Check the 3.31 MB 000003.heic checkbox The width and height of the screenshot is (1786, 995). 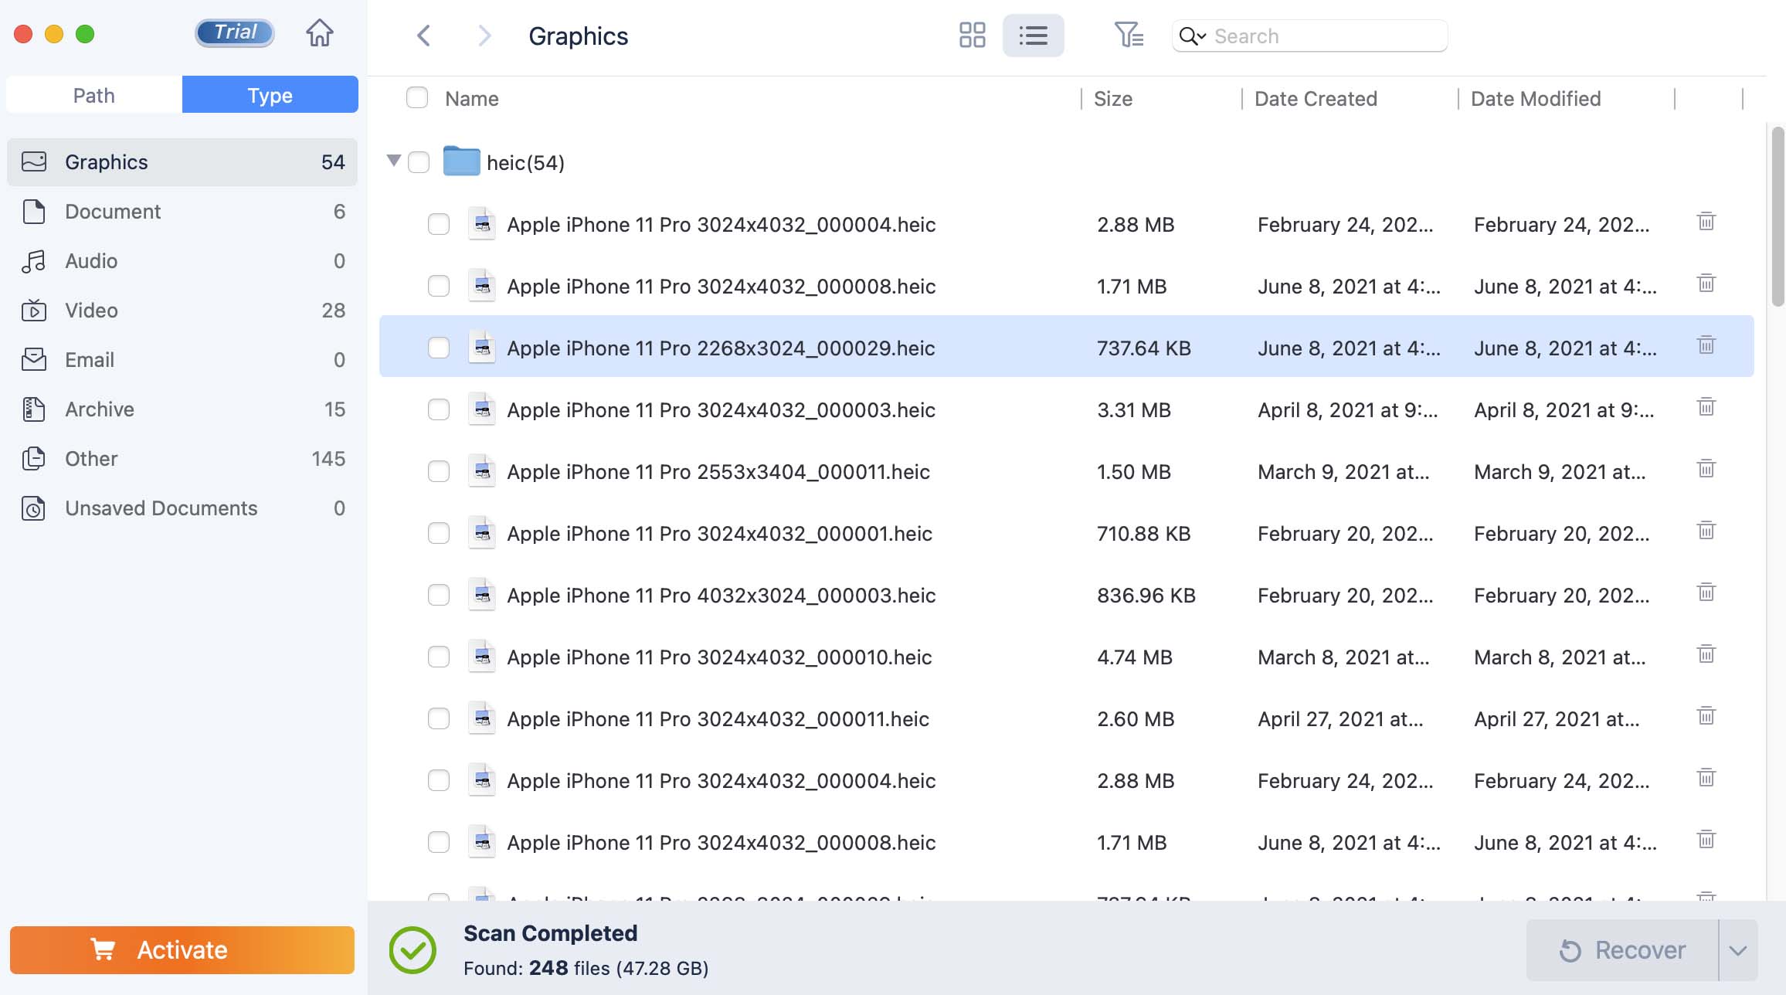pyautogui.click(x=439, y=409)
